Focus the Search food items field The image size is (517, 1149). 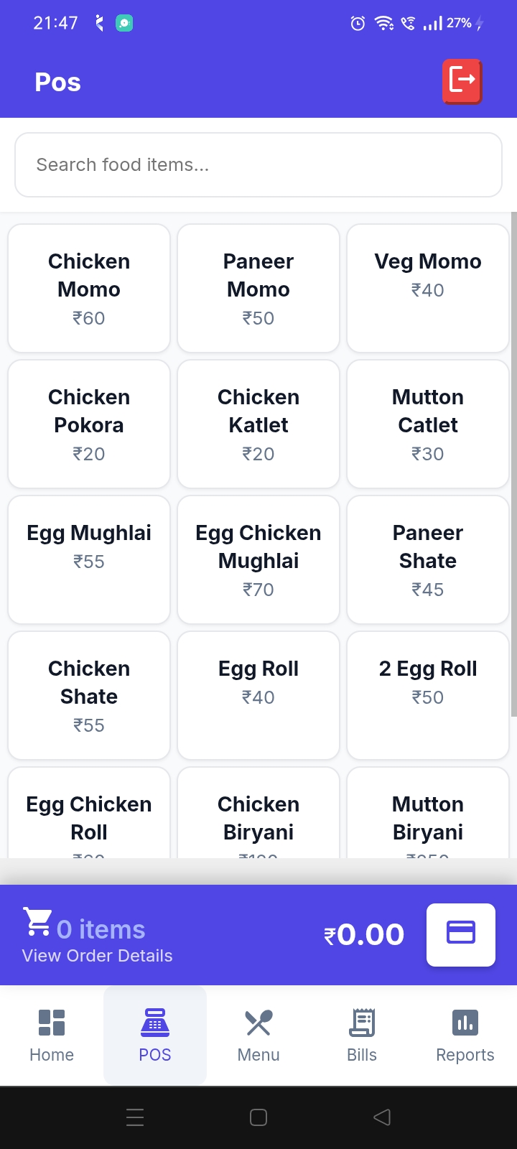pos(258,165)
